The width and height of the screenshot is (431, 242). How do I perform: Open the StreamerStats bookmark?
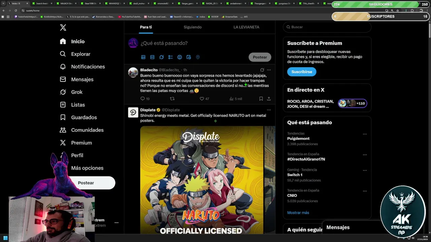point(229,16)
